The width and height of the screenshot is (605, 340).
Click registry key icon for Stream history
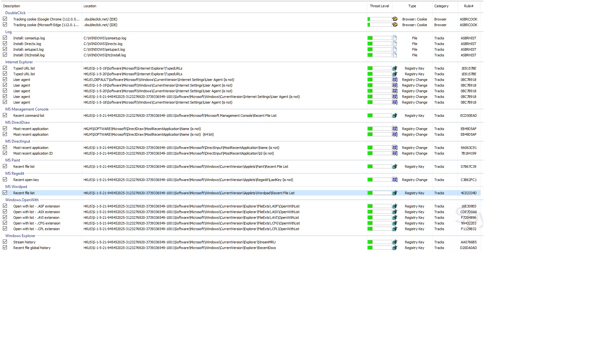coord(395,242)
